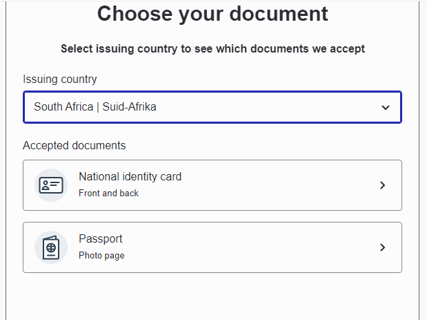Click the arrow on National identity card row

click(383, 185)
